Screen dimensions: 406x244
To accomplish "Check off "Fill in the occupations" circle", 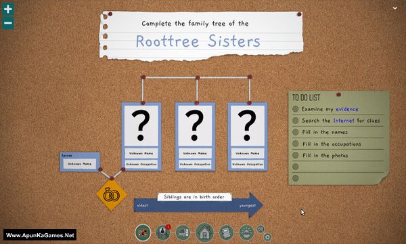I will 296,144.
